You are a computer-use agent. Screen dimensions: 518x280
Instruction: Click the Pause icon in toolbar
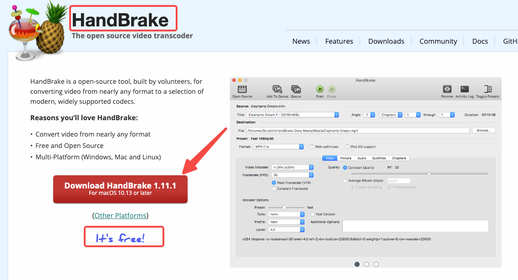[331, 89]
